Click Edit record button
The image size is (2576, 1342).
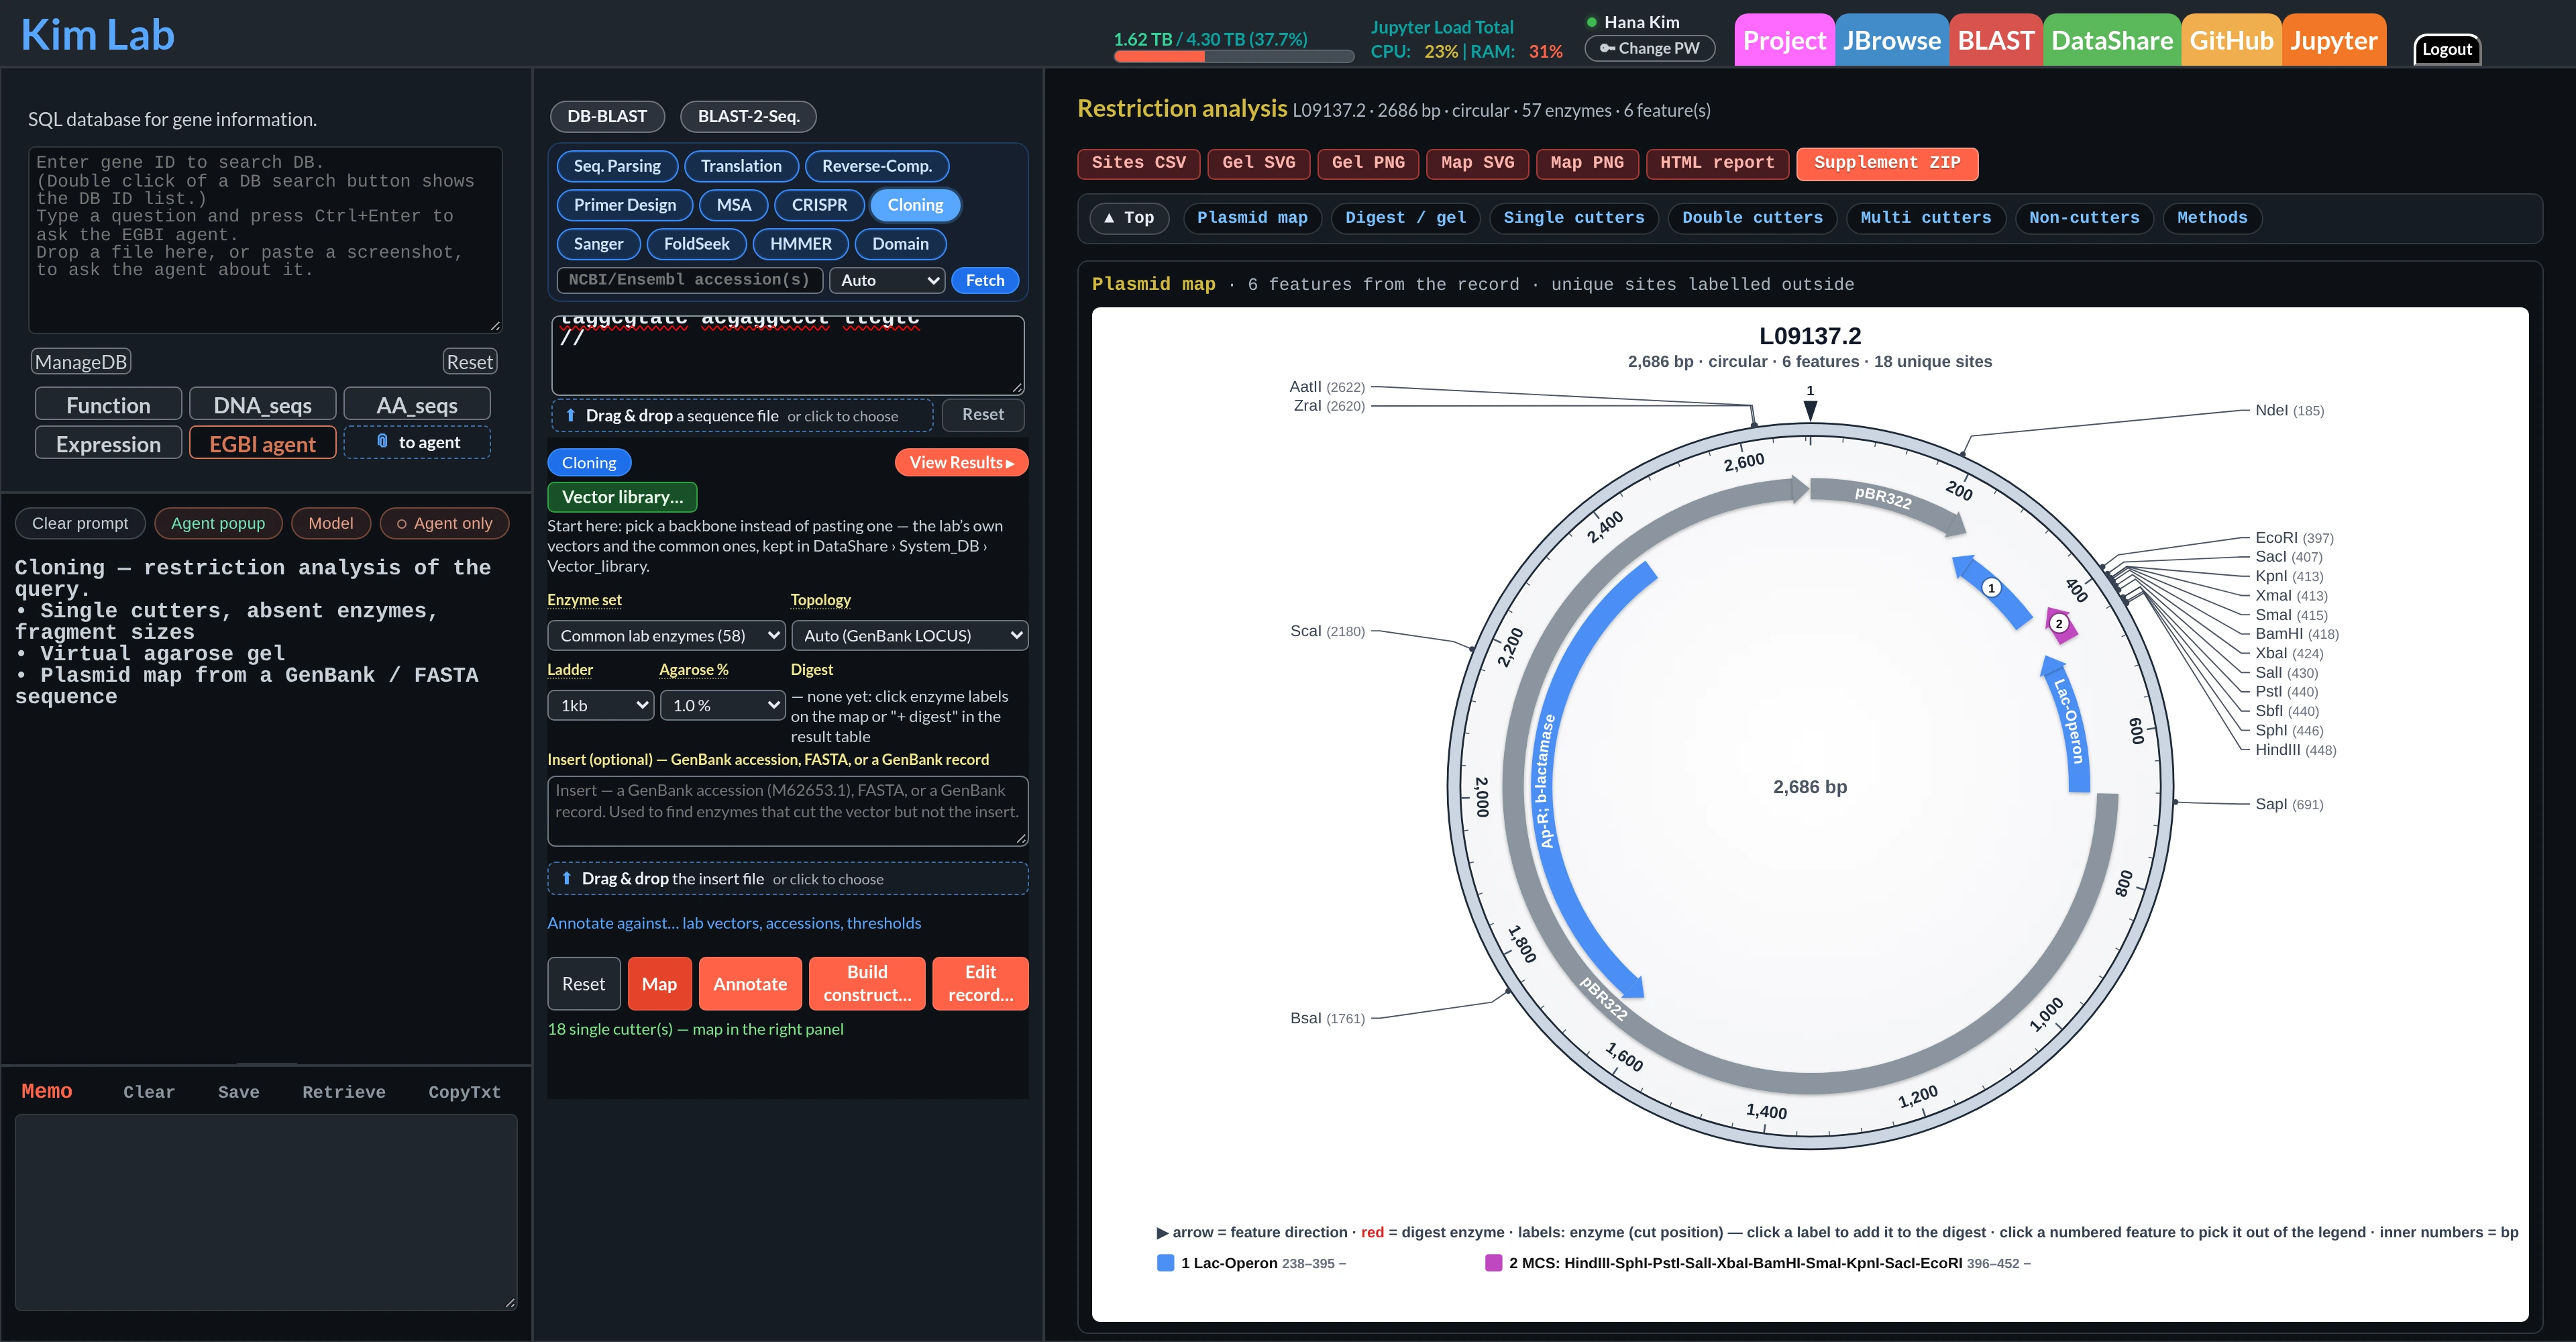[x=980, y=984]
